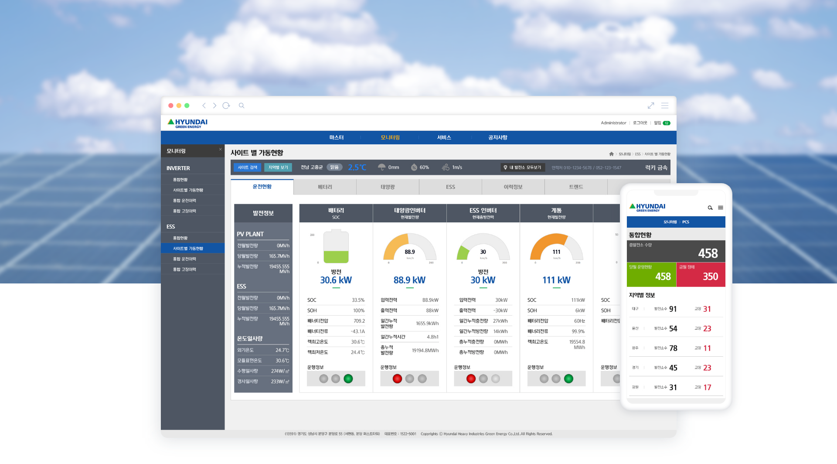
Task: Click the browser back arrow
Action: (x=204, y=106)
